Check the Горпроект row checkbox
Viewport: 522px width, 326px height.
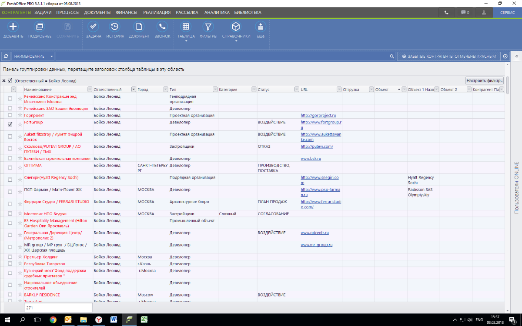point(10,116)
